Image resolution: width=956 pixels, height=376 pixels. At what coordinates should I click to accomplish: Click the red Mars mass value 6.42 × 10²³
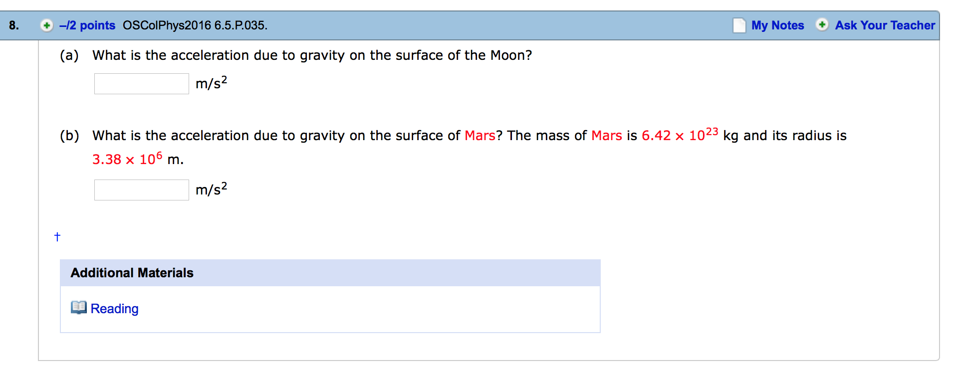[679, 135]
